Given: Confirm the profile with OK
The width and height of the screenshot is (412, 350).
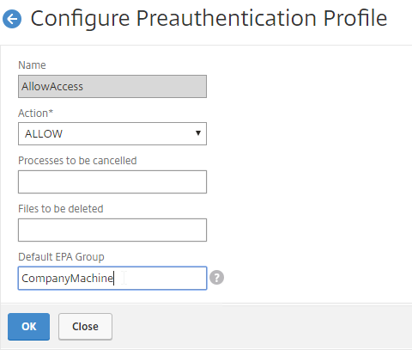Looking at the screenshot, I should 28,327.
